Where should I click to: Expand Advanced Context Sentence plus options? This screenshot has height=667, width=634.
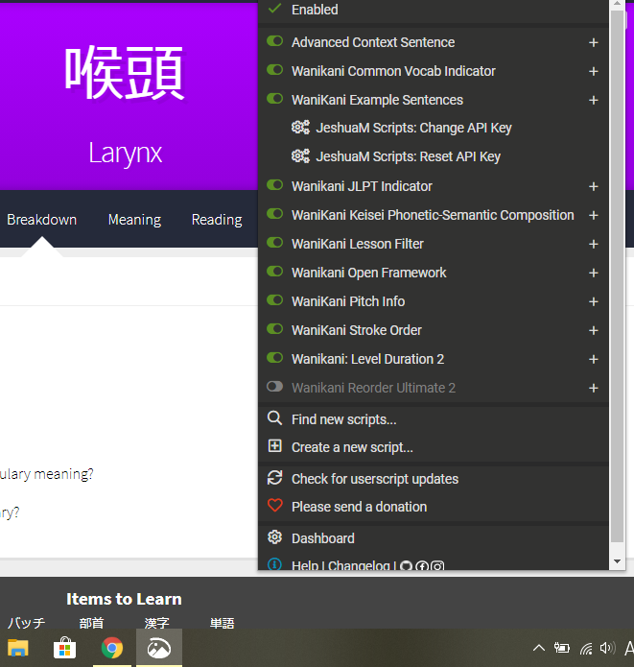tap(594, 42)
